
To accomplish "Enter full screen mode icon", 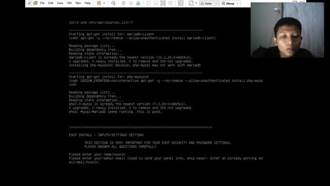I will (163, 3).
